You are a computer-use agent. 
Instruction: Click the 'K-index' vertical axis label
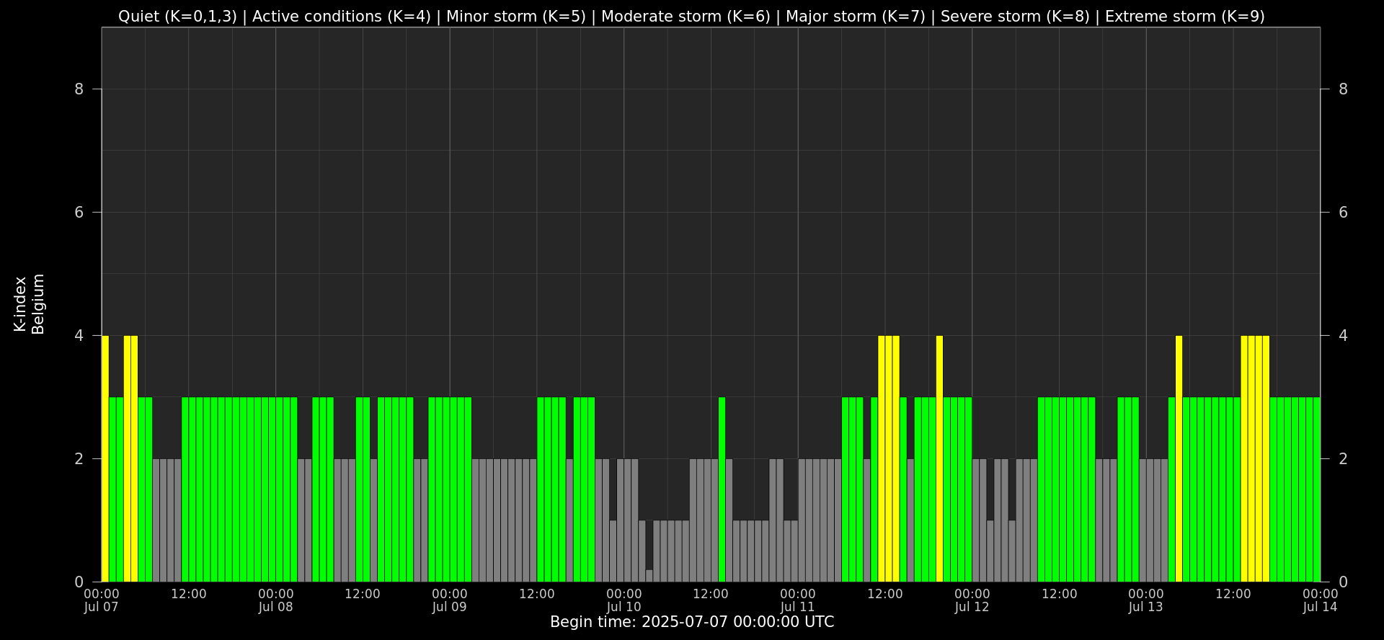(19, 304)
